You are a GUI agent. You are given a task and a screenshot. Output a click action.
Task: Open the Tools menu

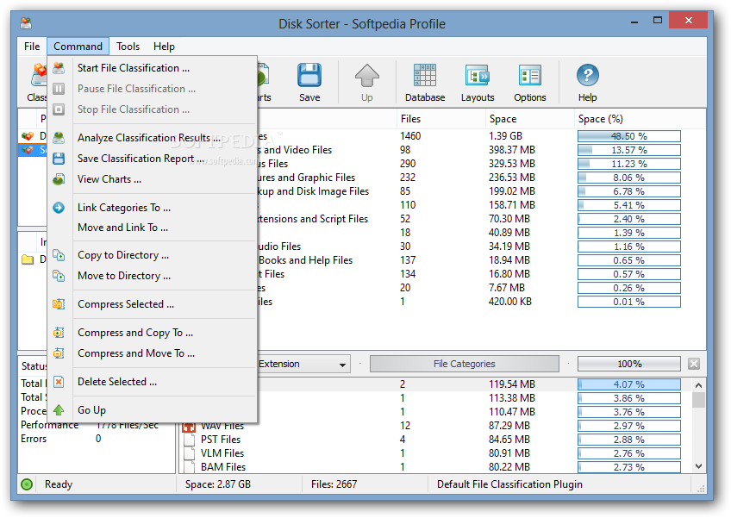tap(128, 47)
